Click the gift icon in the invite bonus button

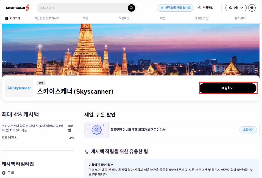162,8
